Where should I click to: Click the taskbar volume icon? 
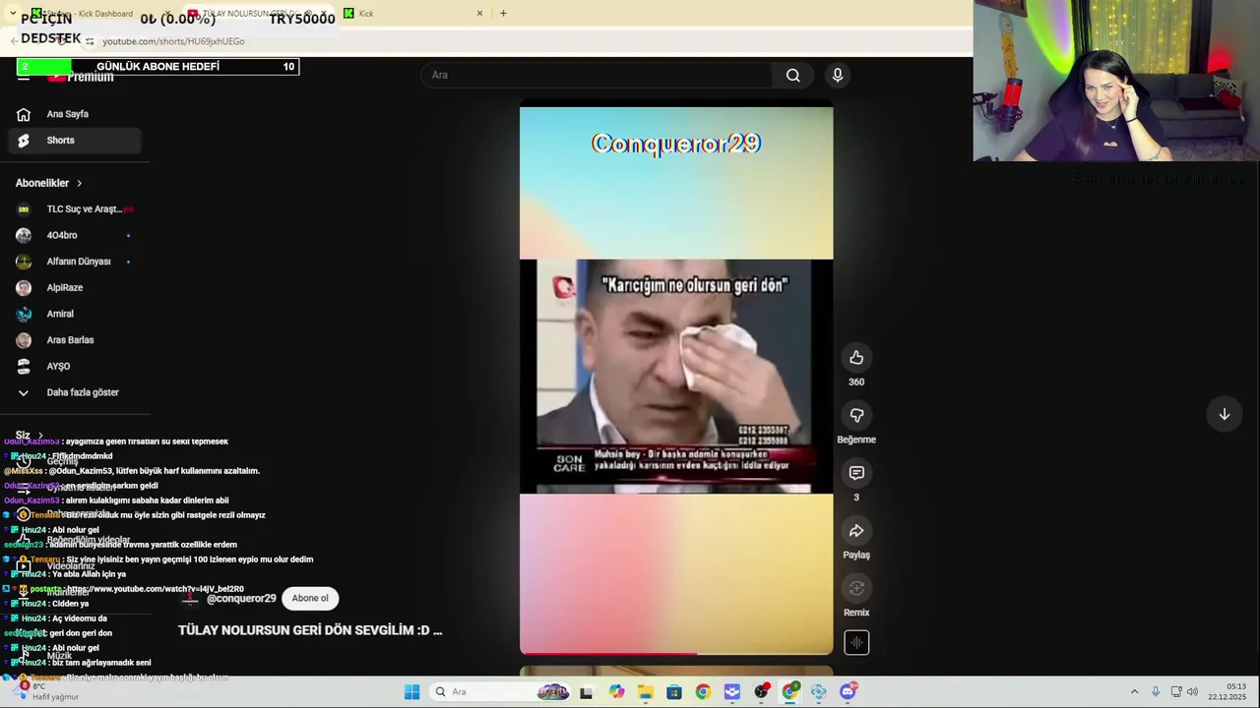pyautogui.click(x=1192, y=692)
